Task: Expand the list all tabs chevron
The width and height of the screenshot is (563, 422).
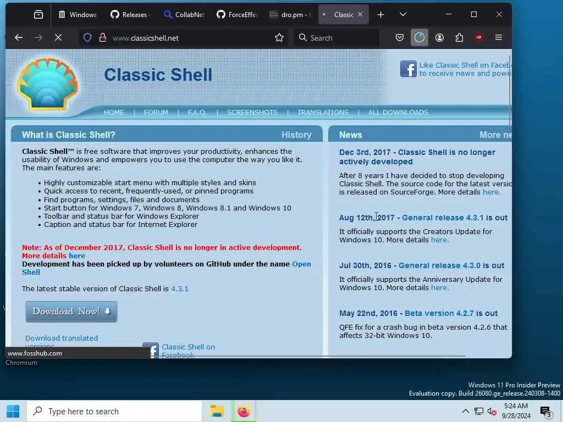Action: point(403,14)
